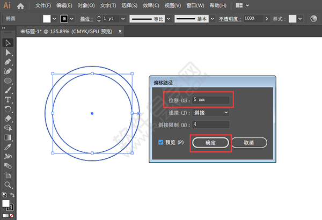322x220 pixels.
Task: Open the stroke color dropdown arrow
Action: (72, 19)
